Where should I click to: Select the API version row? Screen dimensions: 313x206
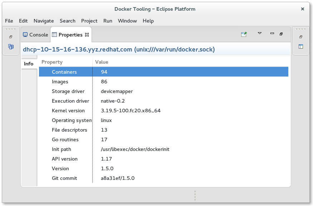tap(163, 159)
